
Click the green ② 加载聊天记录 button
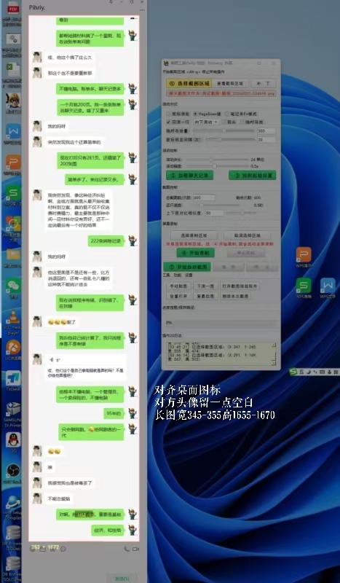(x=189, y=175)
